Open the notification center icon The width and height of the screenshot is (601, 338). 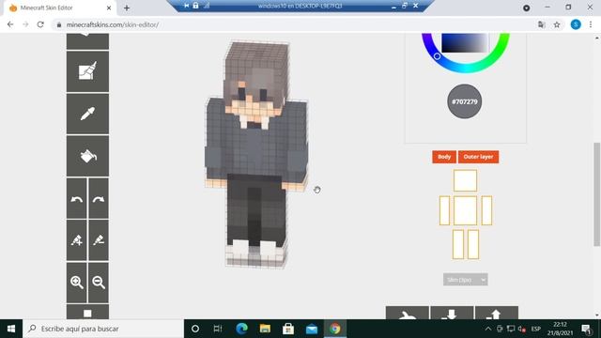(586, 329)
